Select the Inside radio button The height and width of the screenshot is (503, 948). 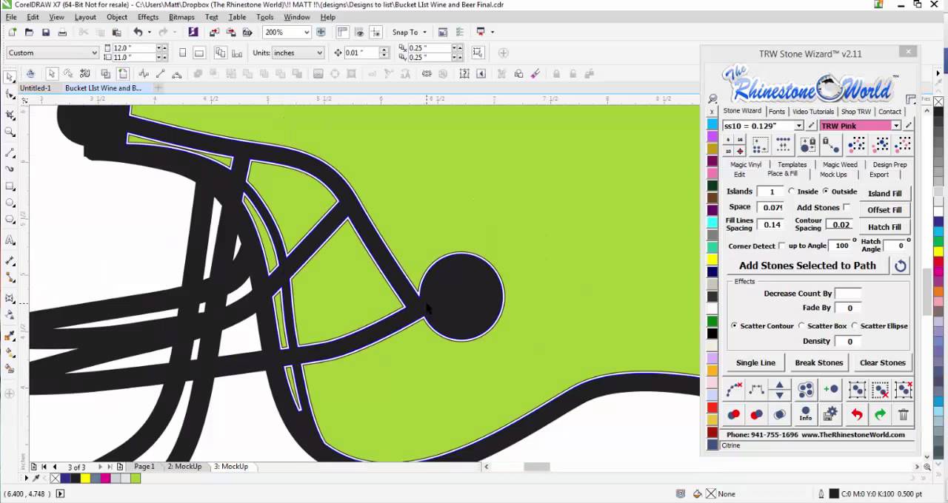(792, 191)
